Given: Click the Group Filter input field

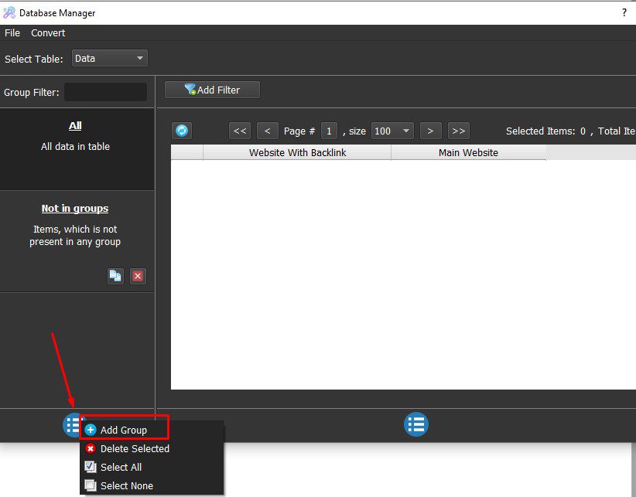Looking at the screenshot, I should [x=105, y=92].
